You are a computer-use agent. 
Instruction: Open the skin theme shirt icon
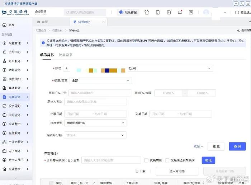(x=147, y=12)
